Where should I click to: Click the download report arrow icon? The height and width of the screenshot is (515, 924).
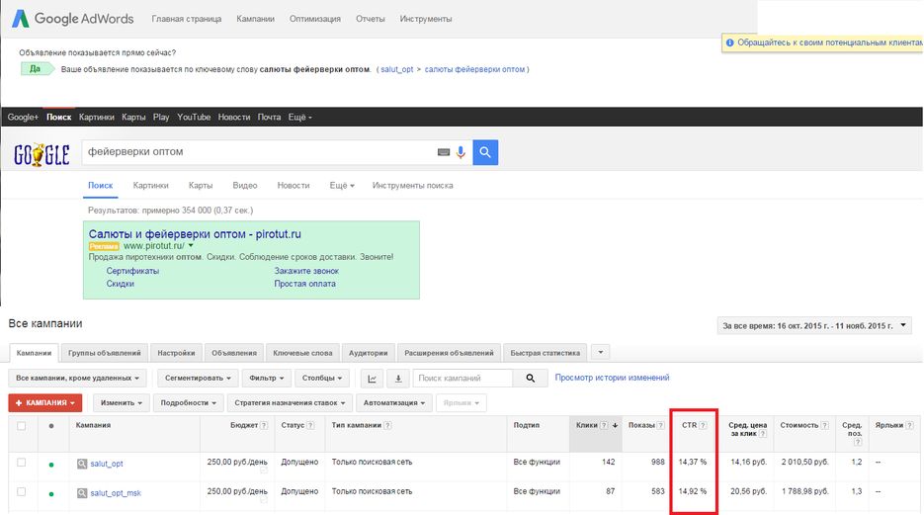(398, 378)
